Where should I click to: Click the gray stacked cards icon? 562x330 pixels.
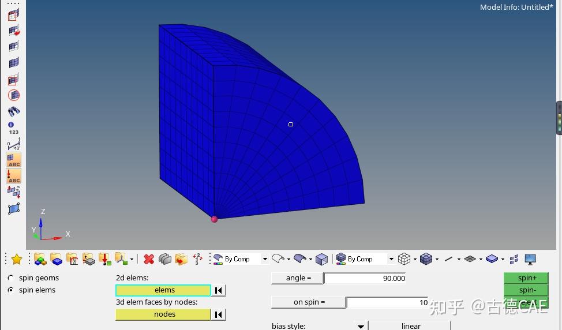click(165, 259)
